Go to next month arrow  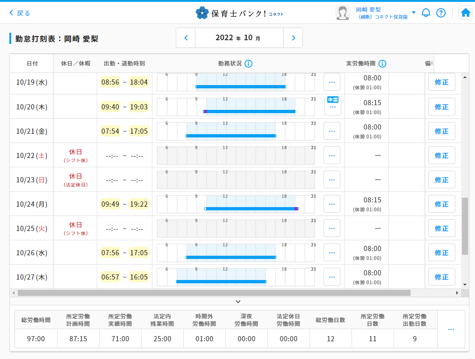293,38
